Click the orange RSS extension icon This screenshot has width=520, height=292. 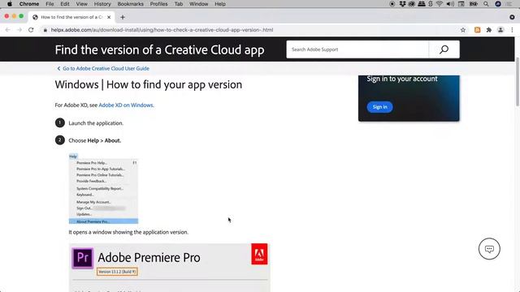pyautogui.click(x=477, y=30)
